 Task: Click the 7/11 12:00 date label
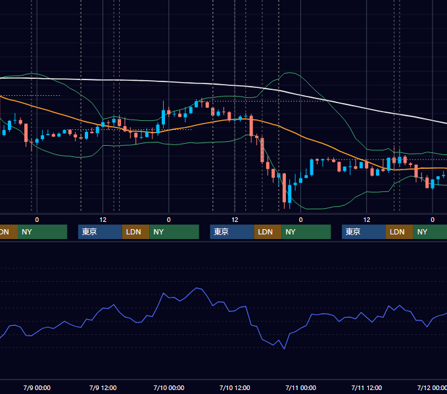(x=367, y=387)
